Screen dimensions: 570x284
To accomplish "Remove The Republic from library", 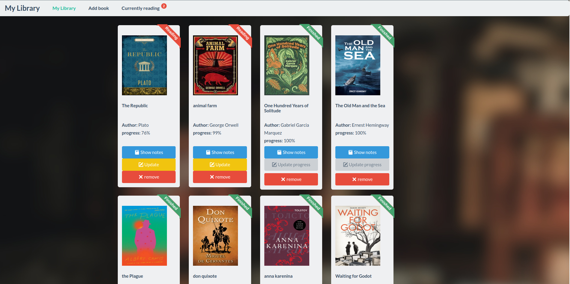I will [x=149, y=177].
